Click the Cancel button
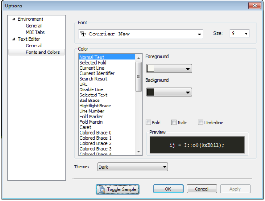Image resolution: width=265 pixels, height=201 pixels. (x=202, y=189)
